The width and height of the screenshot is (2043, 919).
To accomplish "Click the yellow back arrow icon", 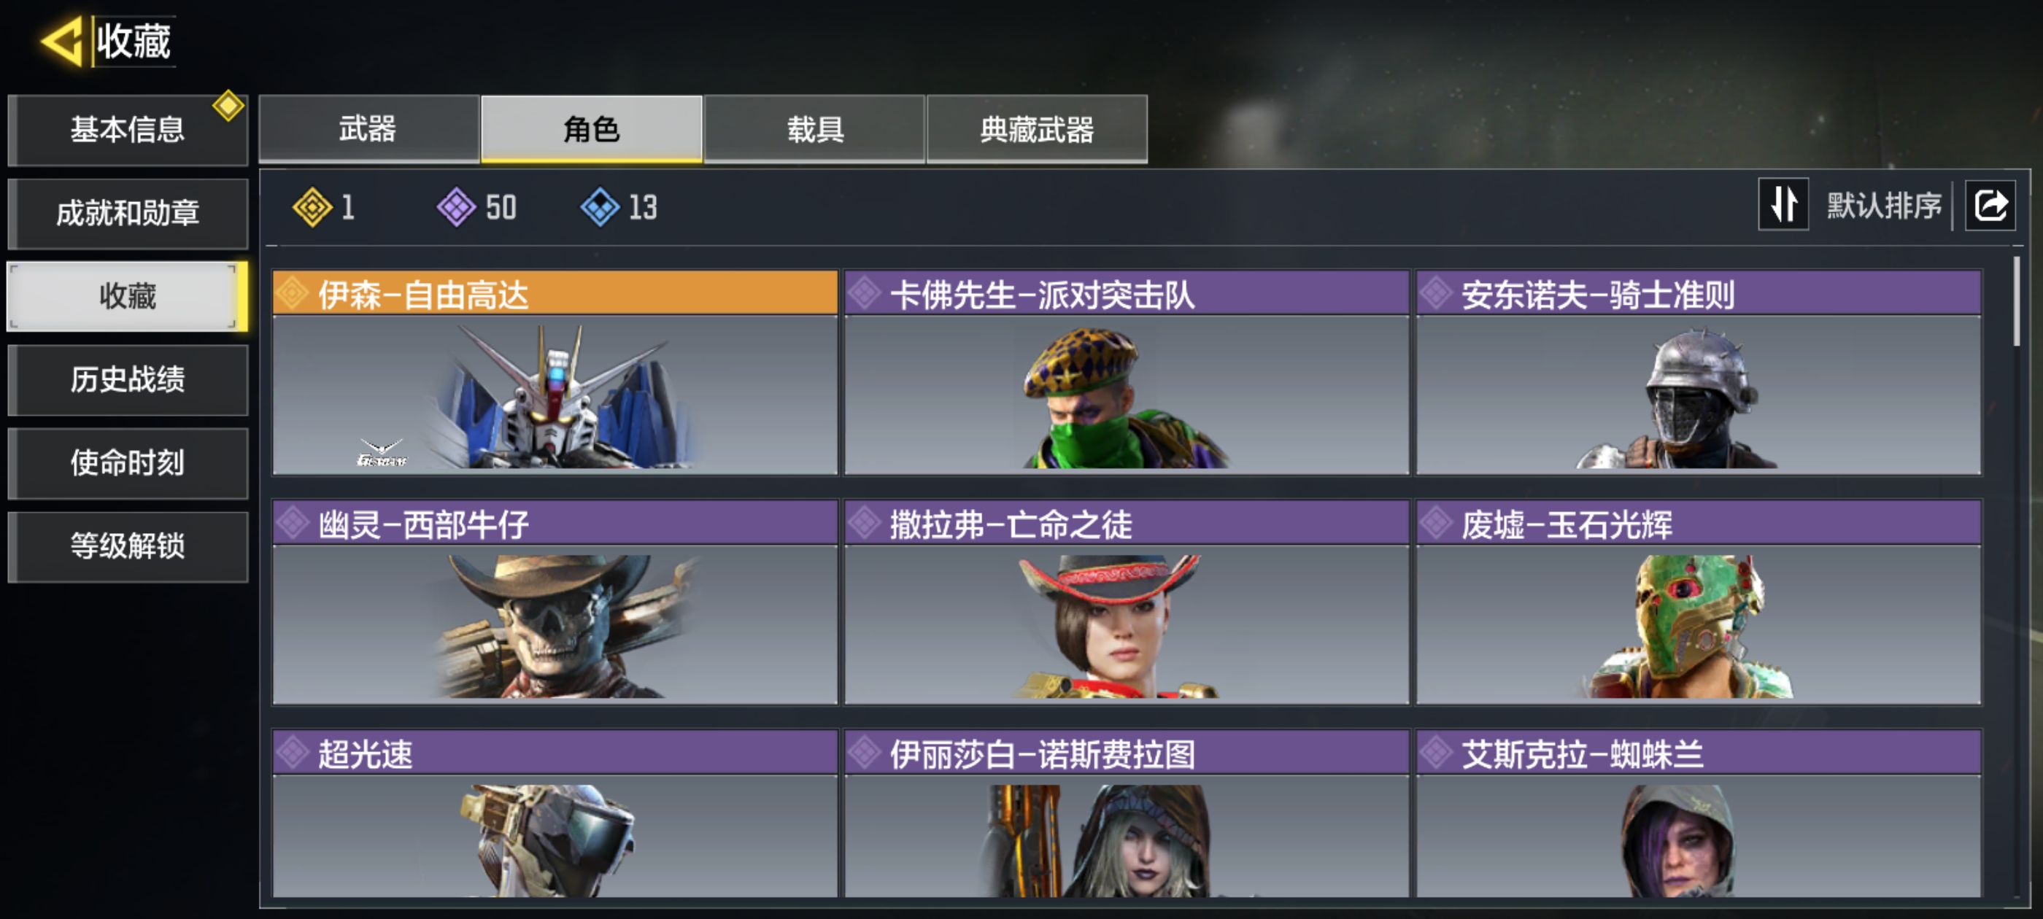I will [x=62, y=40].
